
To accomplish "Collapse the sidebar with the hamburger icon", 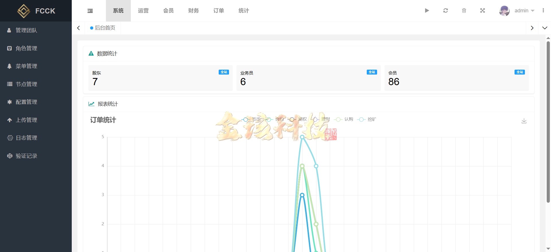I will [90, 11].
